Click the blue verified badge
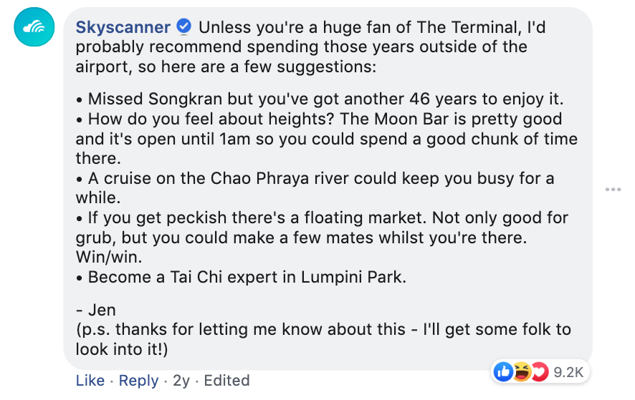This screenshot has width=635, height=400. 184,28
